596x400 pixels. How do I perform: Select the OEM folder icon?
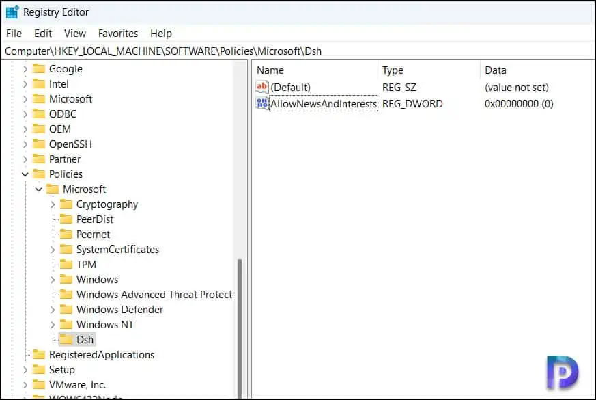39,129
